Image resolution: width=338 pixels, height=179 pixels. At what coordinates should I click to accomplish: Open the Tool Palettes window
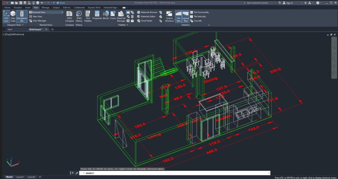[88, 16]
